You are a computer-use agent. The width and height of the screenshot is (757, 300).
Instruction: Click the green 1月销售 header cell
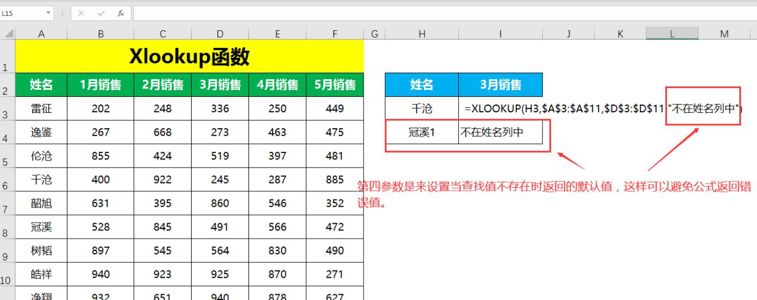tap(101, 85)
